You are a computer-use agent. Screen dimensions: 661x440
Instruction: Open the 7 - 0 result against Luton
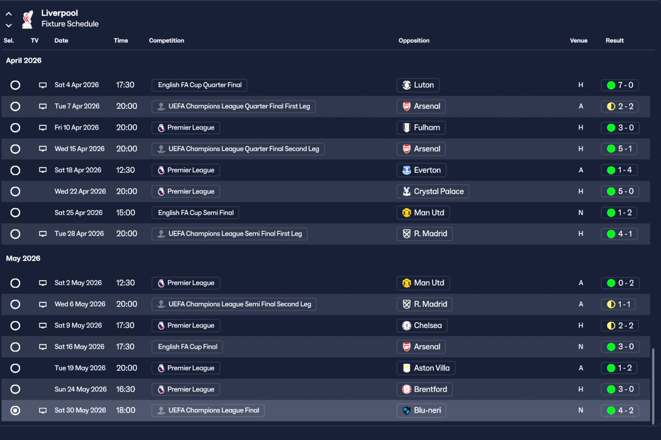point(620,85)
